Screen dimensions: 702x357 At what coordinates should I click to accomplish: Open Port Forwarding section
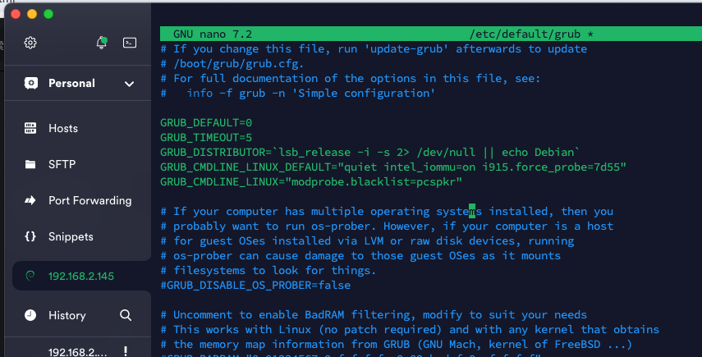pos(77,200)
